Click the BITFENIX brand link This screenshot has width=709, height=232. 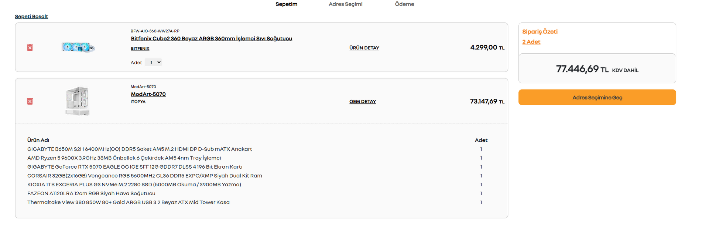(x=140, y=49)
